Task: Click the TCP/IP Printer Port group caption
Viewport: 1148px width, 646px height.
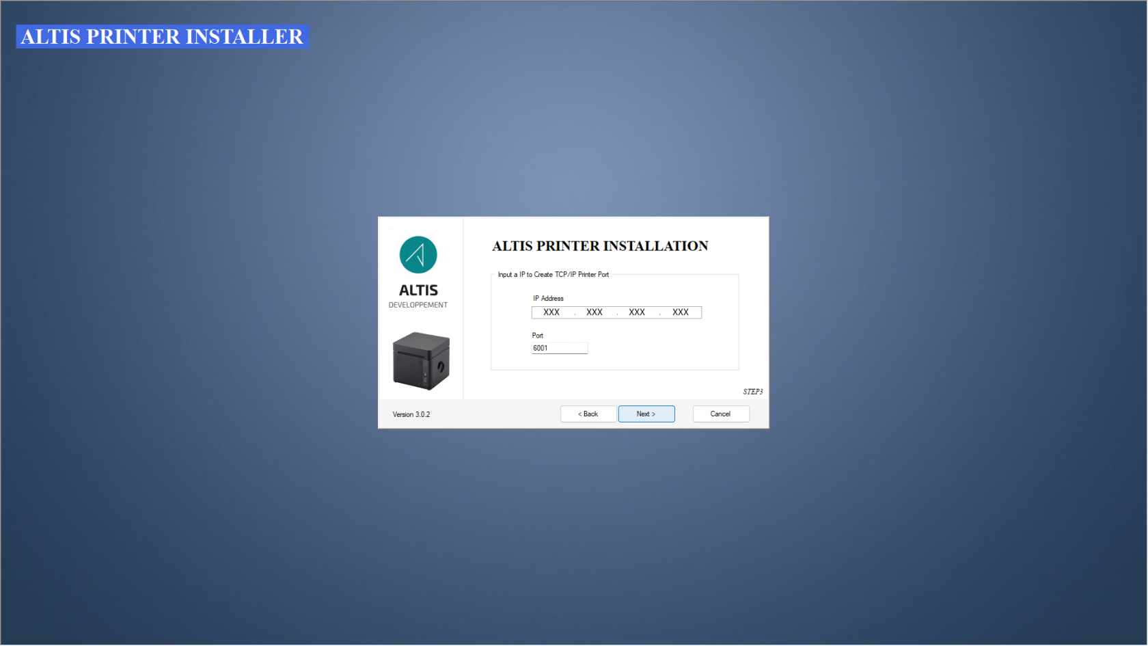Action: coord(553,275)
